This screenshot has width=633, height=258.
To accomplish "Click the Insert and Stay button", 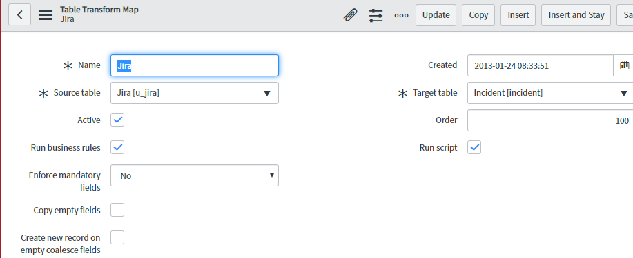I will click(x=576, y=15).
